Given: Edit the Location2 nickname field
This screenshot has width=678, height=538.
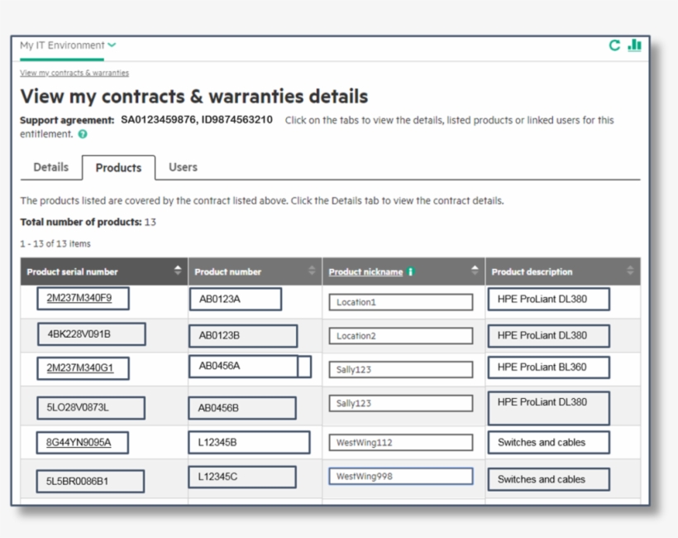Looking at the screenshot, I should [x=401, y=336].
